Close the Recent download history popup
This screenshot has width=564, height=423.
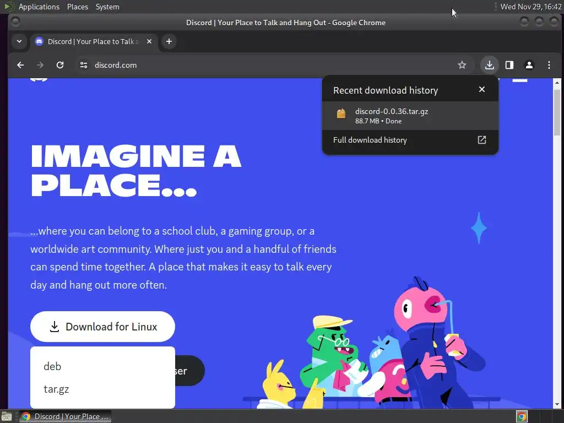click(x=481, y=89)
